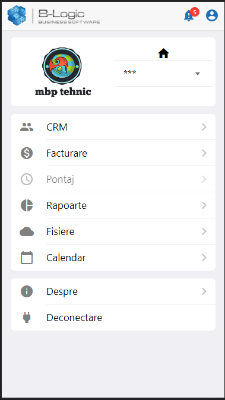Click Deconectare to log out

click(113, 318)
